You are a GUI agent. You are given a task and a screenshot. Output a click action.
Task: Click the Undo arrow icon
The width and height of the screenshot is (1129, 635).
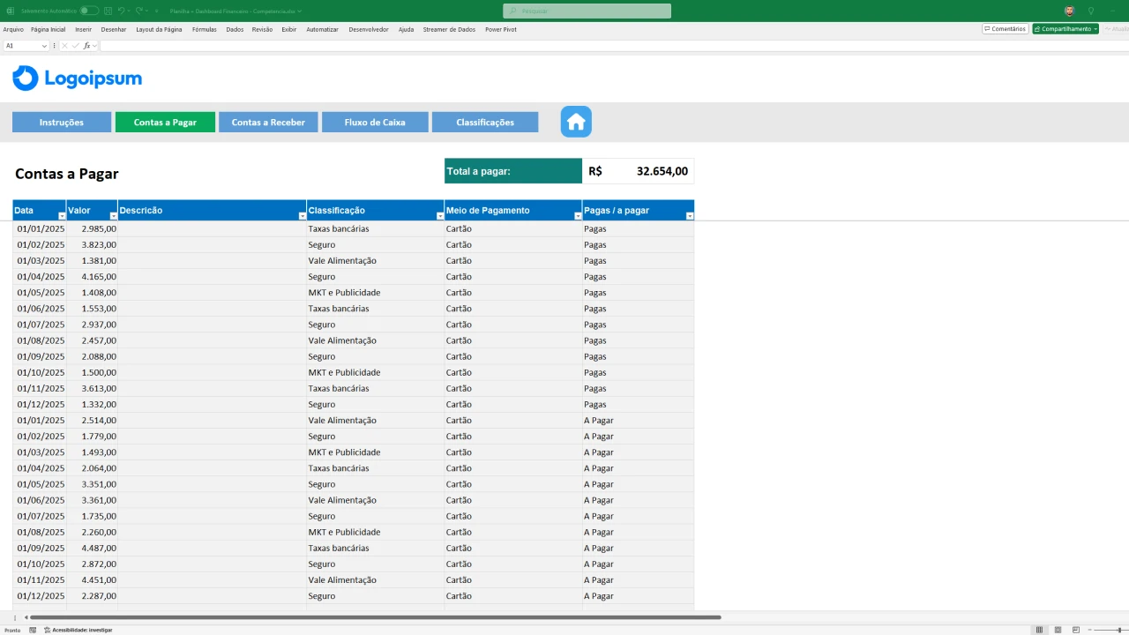click(120, 11)
